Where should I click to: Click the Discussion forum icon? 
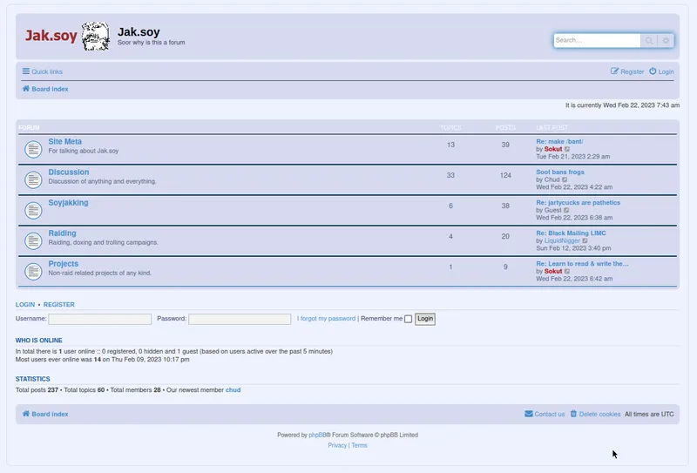[x=33, y=179]
